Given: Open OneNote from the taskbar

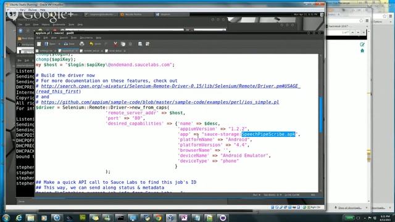Looking at the screenshot, I should pos(184,218).
